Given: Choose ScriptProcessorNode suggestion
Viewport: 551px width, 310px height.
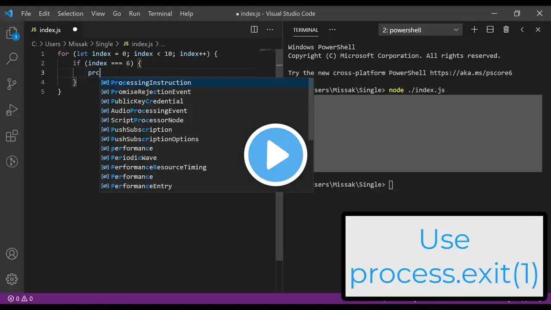Looking at the screenshot, I should pos(204,120).
